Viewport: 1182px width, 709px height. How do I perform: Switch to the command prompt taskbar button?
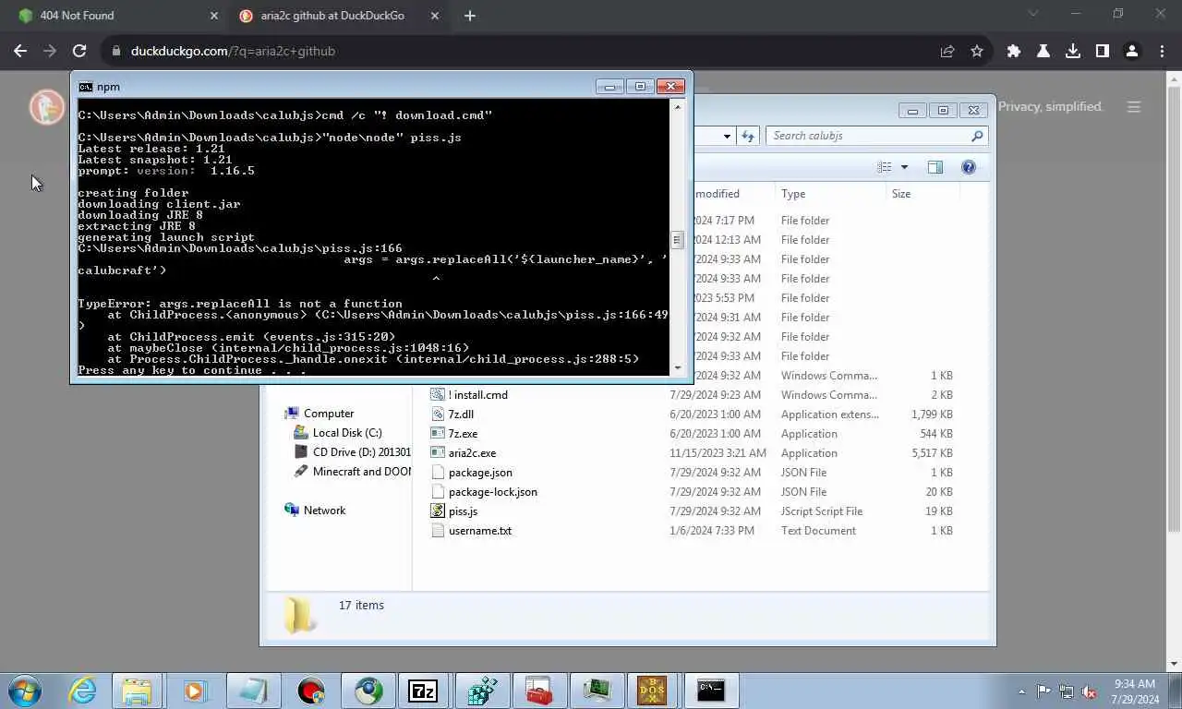tap(711, 691)
